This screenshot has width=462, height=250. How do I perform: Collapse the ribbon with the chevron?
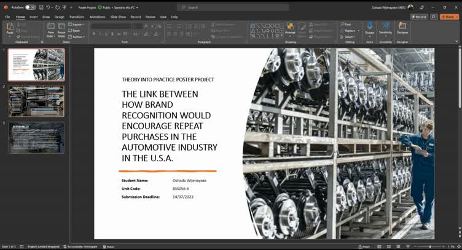point(456,41)
